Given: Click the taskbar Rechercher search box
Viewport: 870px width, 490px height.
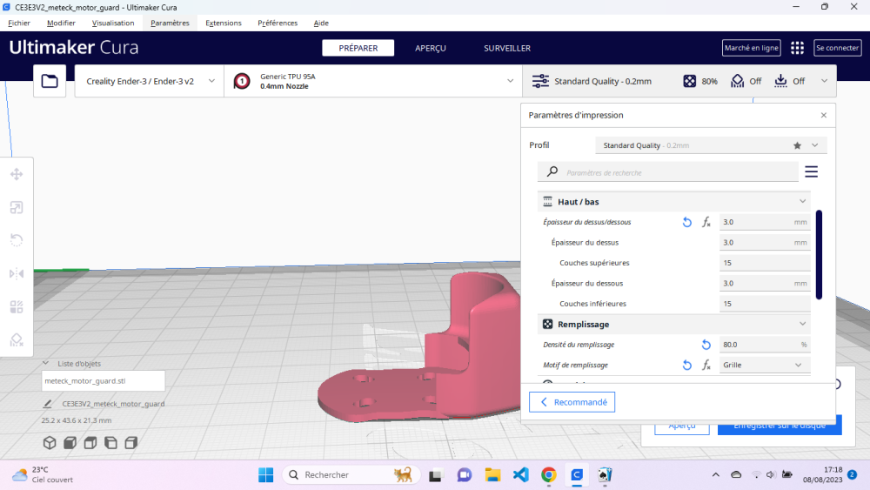Looking at the screenshot, I should pyautogui.click(x=351, y=475).
